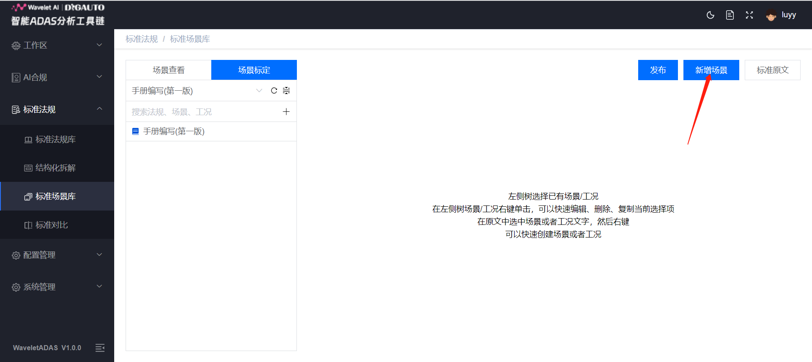Viewport: 812px width, 362px height.
Task: Toggle dark mode moon icon
Action: pyautogui.click(x=710, y=15)
